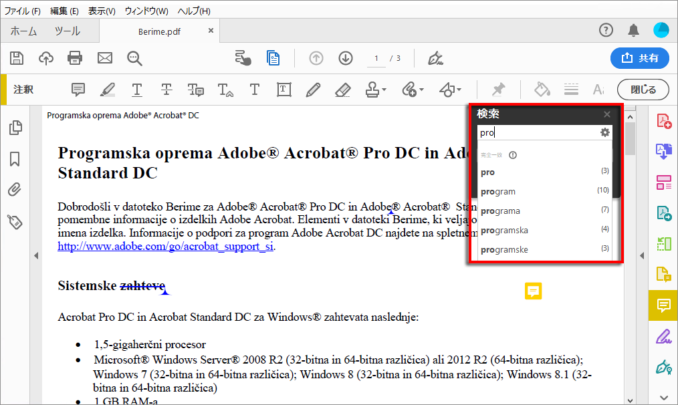The height and width of the screenshot is (405, 678).
Task: Select the text box tool
Action: point(284,90)
